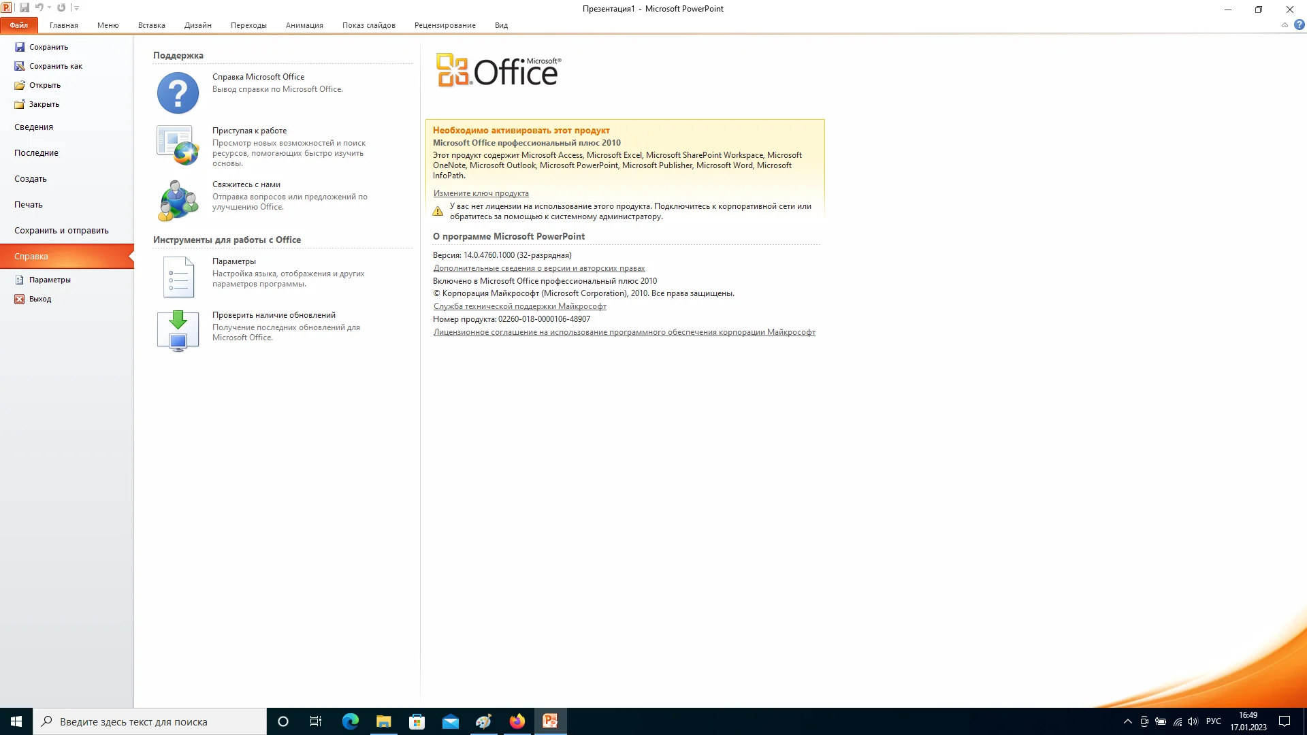Image resolution: width=1307 pixels, height=735 pixels.
Task: Click the Измените ключ продукта link
Action: click(481, 193)
